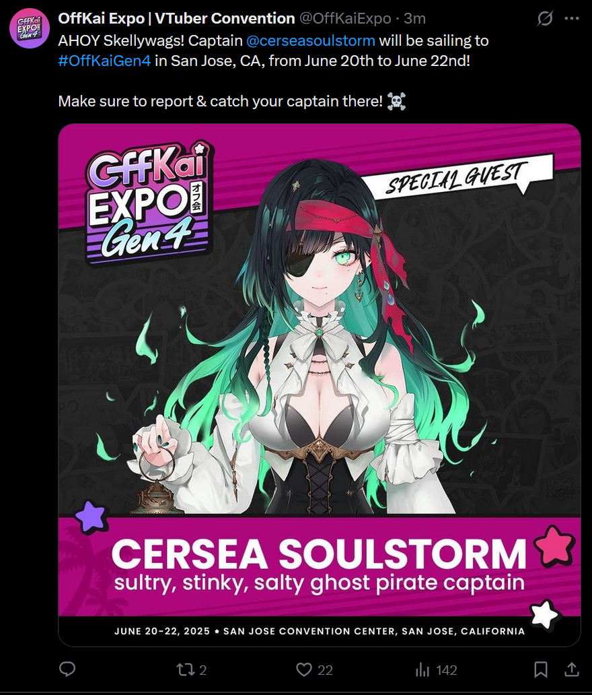Screen dimensions: 592x695
Task: Open the reply comment icon
Action: [x=67, y=669]
